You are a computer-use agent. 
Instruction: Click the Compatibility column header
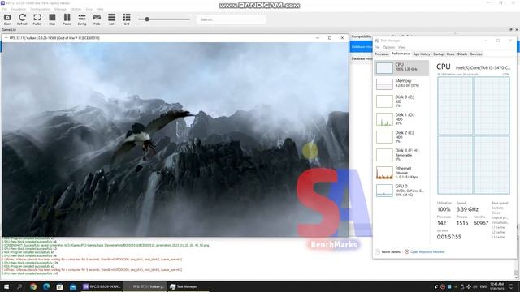[x=362, y=36]
